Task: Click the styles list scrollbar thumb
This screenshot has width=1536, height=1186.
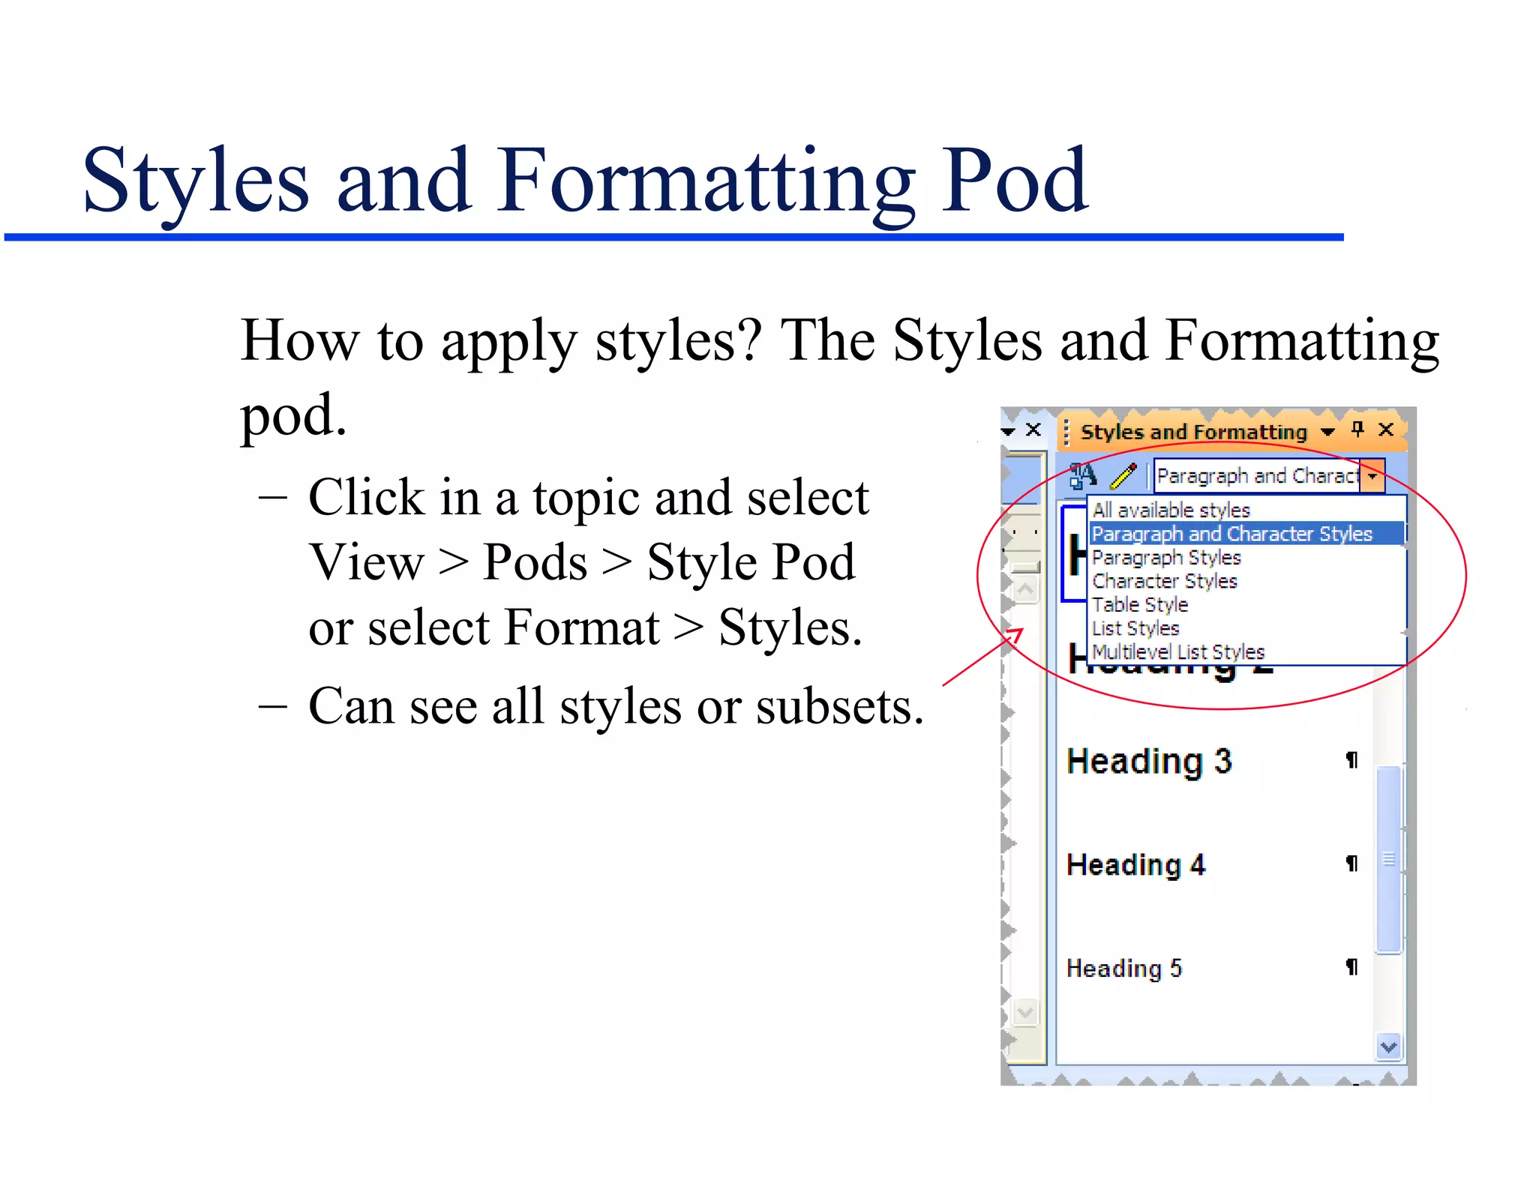Action: point(1389,859)
